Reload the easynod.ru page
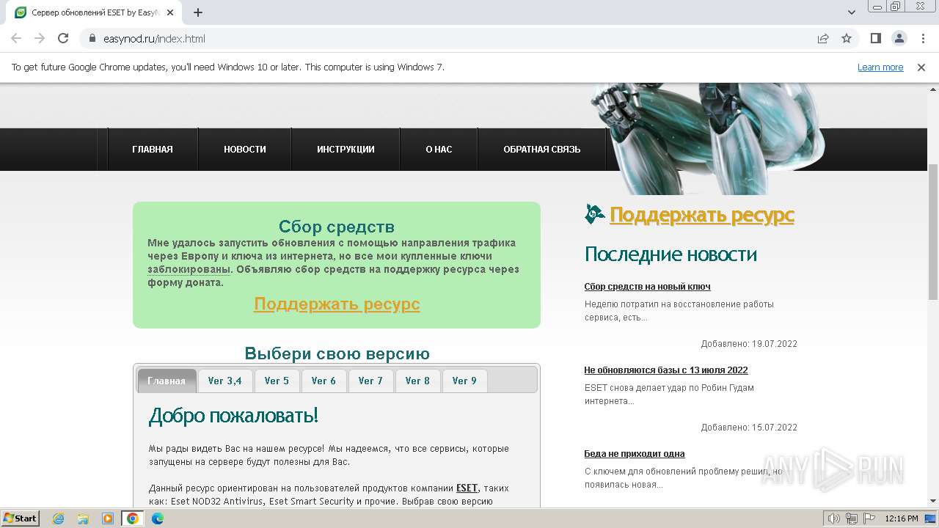Screen dimensions: 939x528 pos(63,38)
